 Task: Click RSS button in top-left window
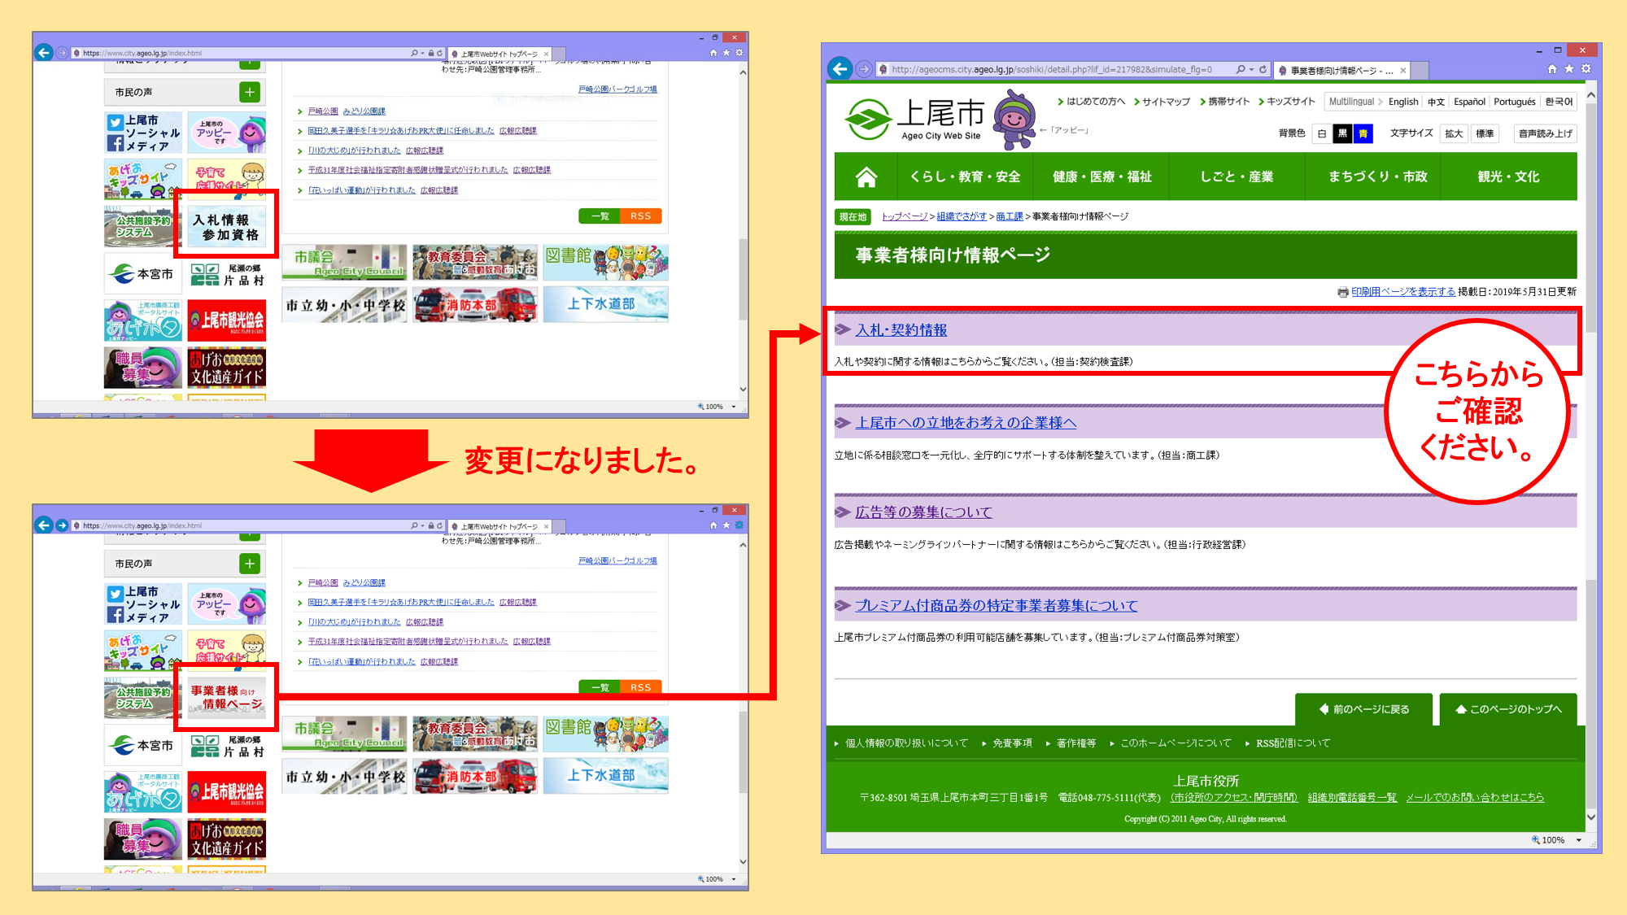641,216
